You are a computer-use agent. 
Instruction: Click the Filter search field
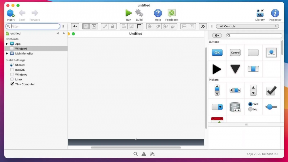pyautogui.click(x=35, y=26)
